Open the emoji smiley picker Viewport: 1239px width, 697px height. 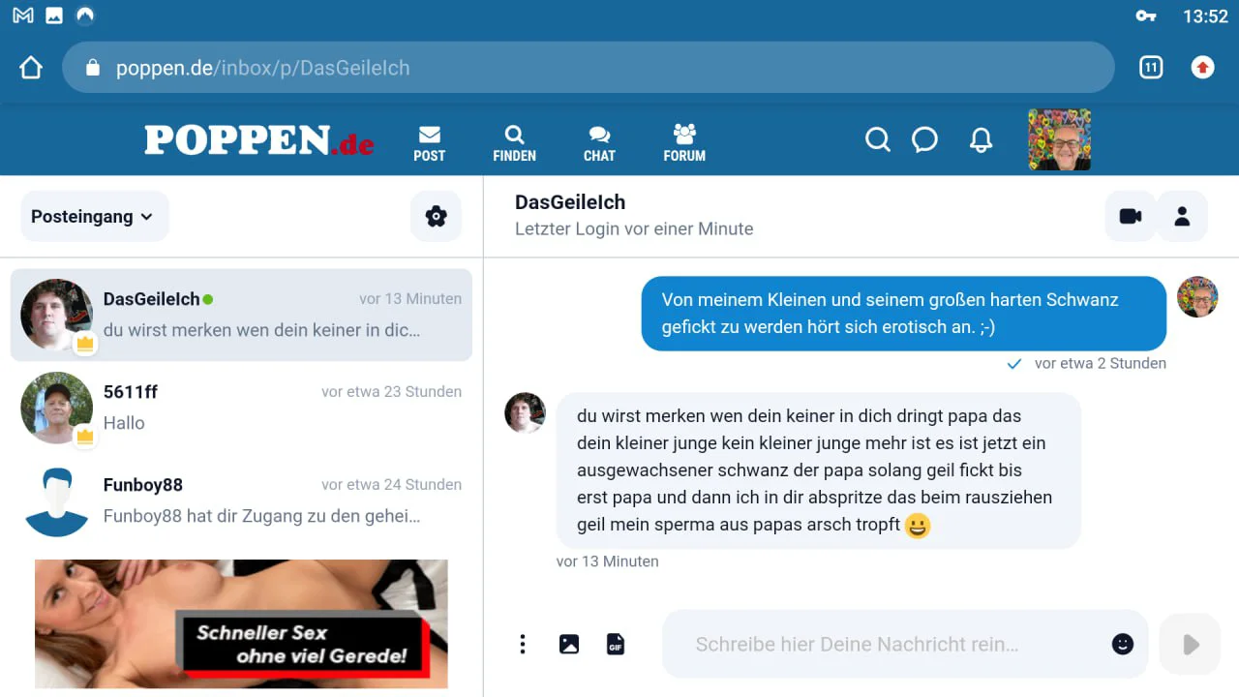1123,644
